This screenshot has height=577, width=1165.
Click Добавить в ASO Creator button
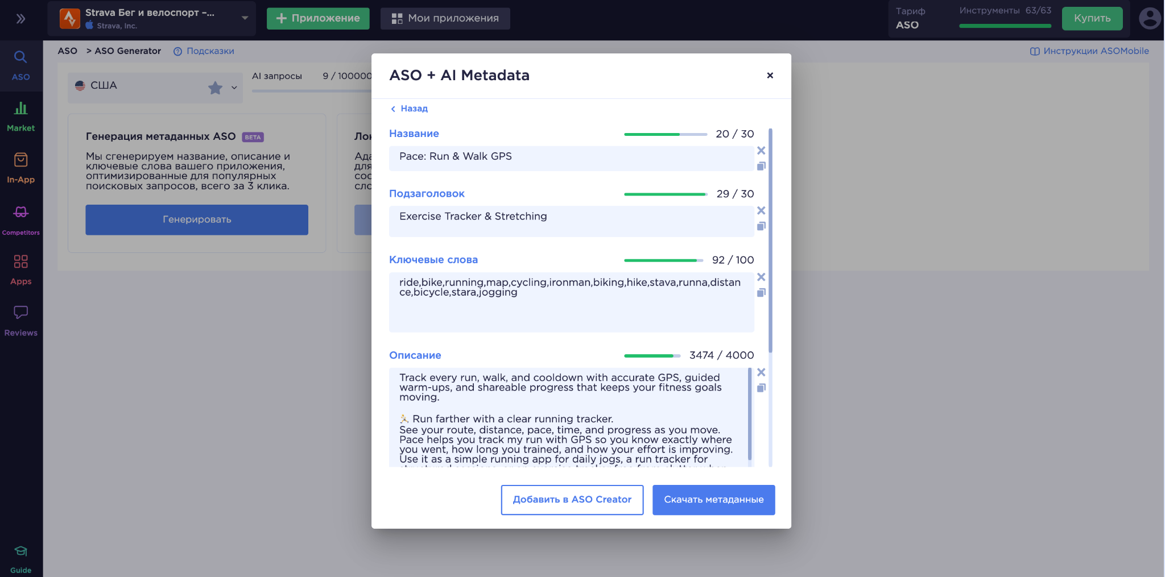tap(572, 500)
